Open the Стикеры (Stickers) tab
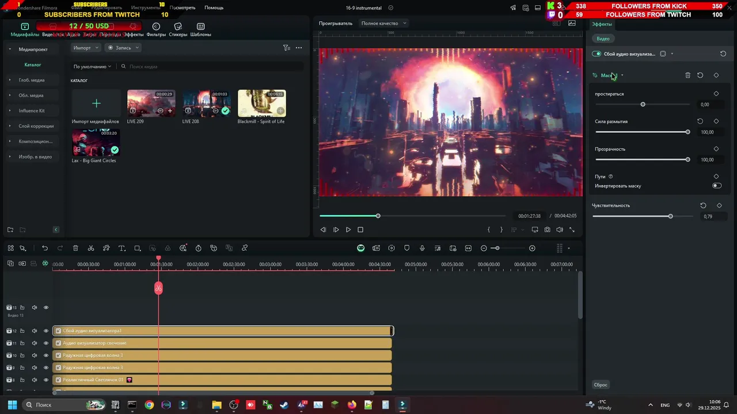 coord(178,30)
